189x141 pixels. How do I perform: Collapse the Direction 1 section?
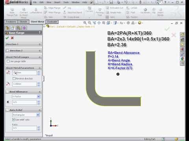coord(40,44)
